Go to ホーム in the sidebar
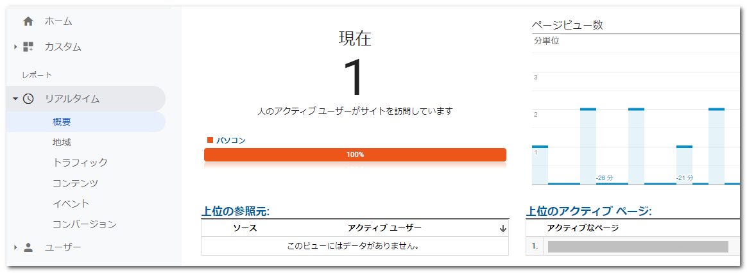747x273 pixels. [x=58, y=22]
